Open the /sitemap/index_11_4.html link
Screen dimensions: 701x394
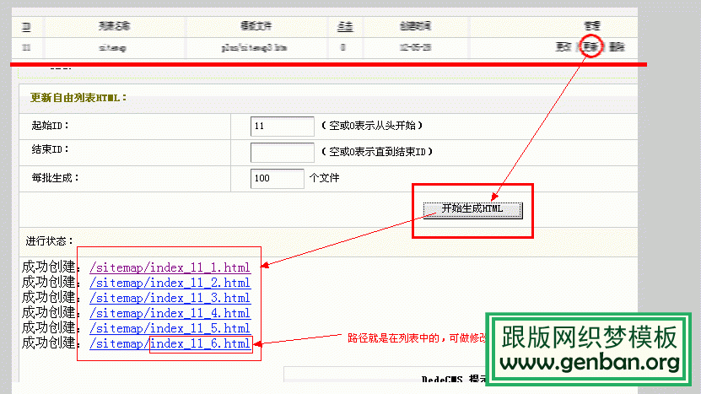click(x=170, y=313)
